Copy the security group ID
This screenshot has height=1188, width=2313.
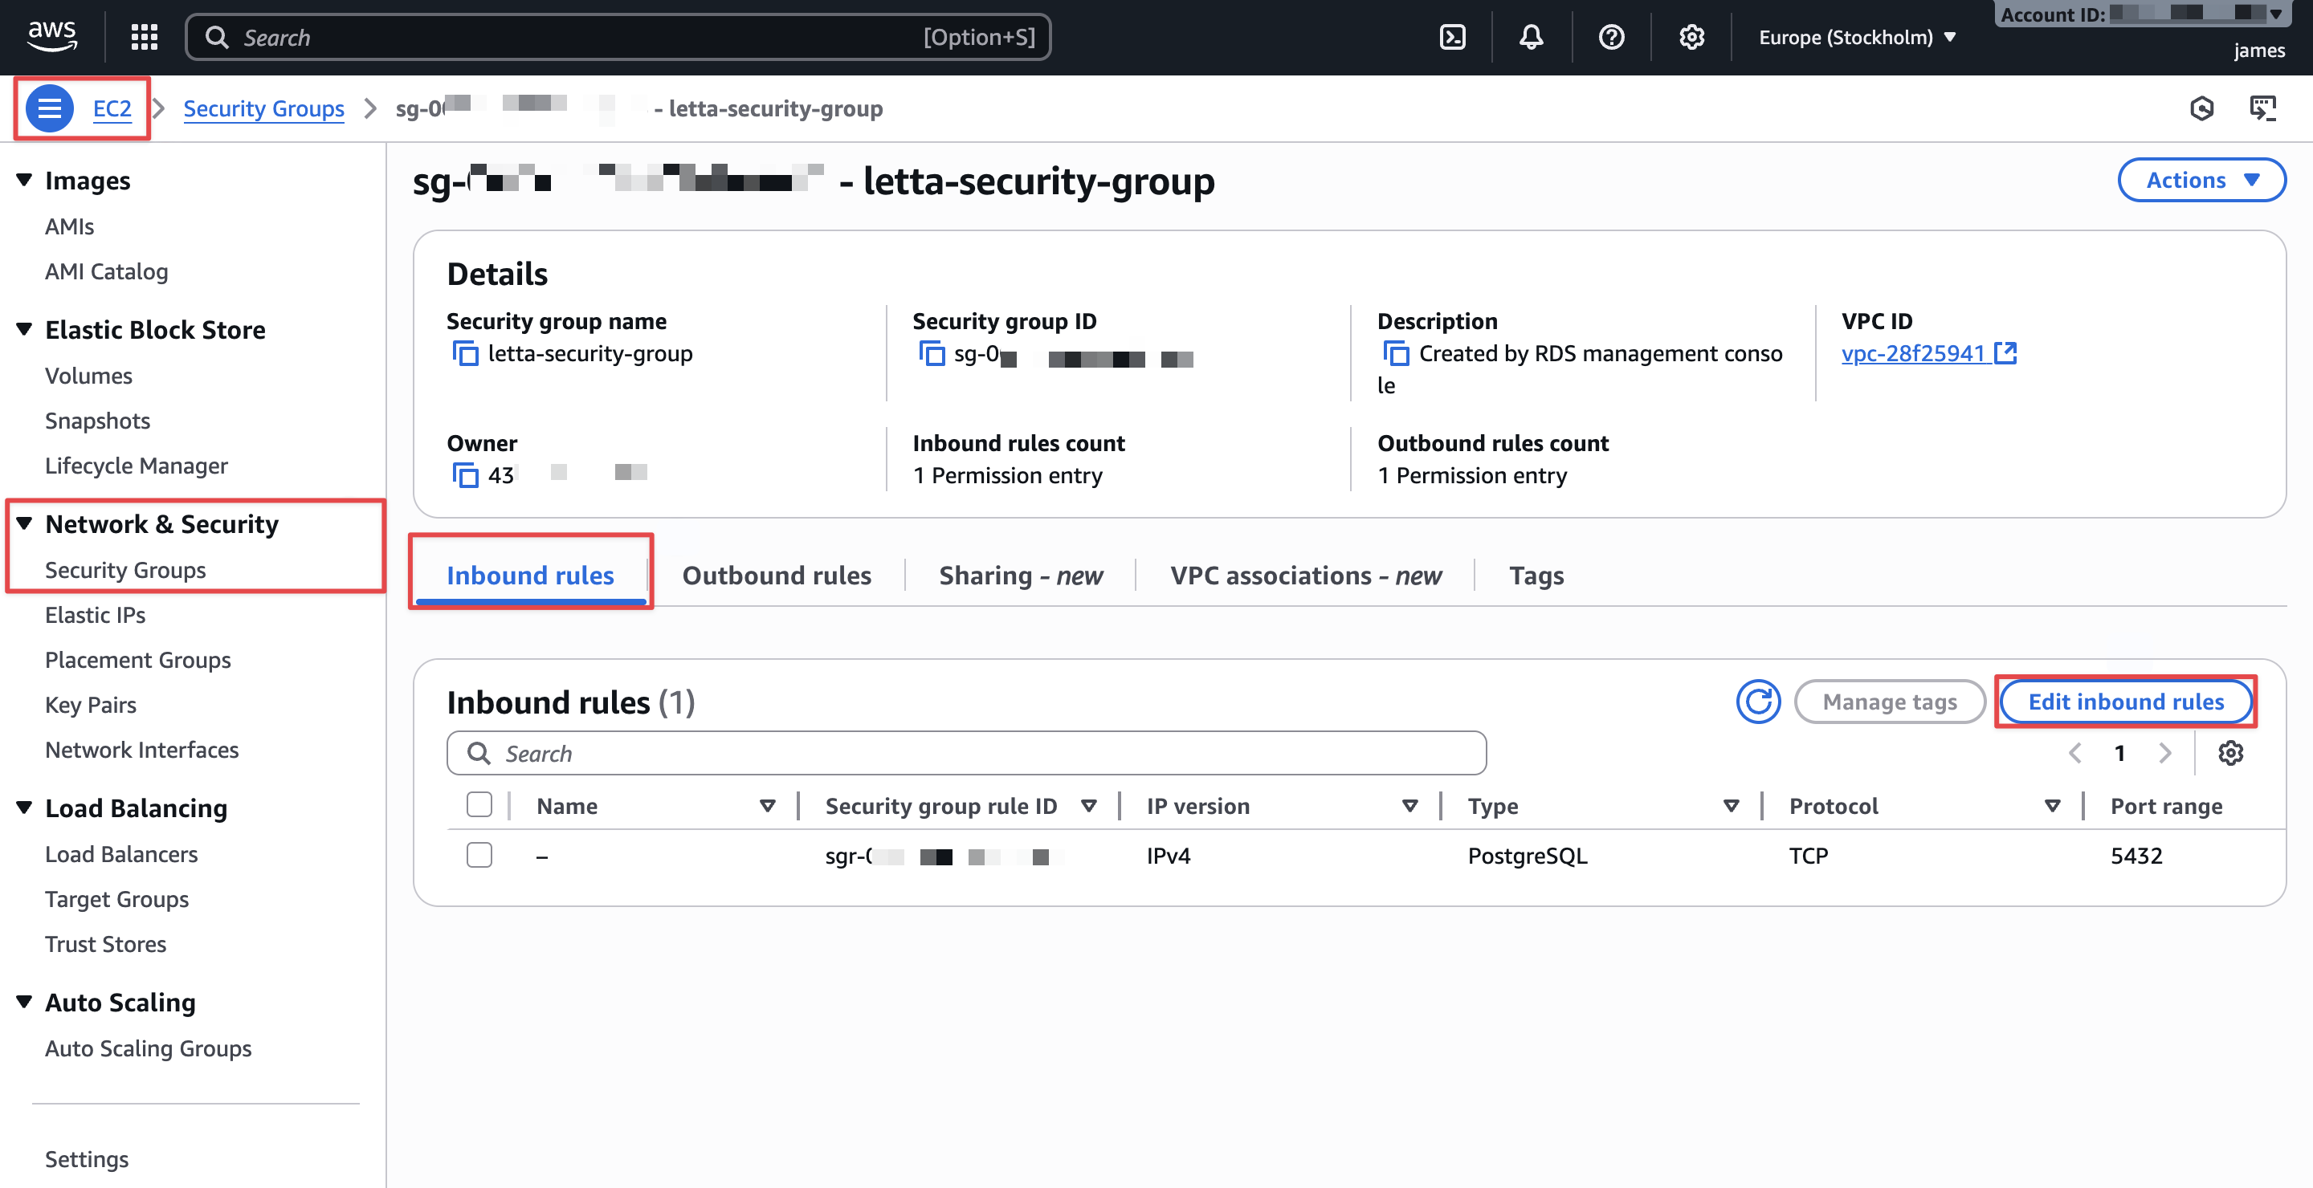pos(932,353)
